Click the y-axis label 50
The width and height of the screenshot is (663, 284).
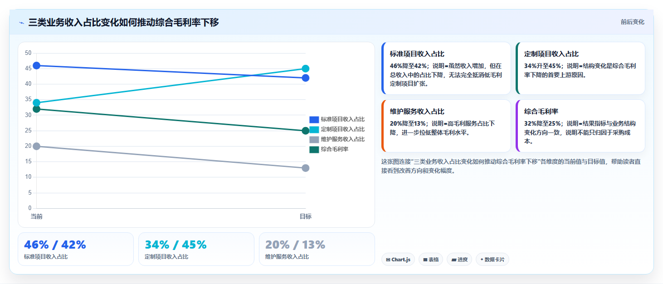[x=28, y=53]
